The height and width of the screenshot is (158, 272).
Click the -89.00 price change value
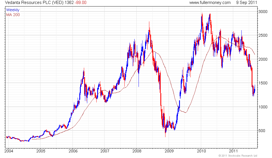(80, 3)
